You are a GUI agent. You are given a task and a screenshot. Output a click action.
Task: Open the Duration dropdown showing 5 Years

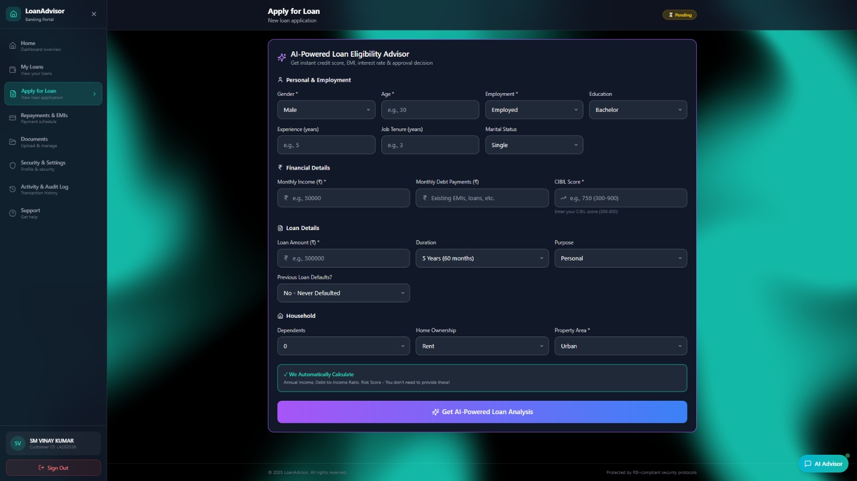482,258
